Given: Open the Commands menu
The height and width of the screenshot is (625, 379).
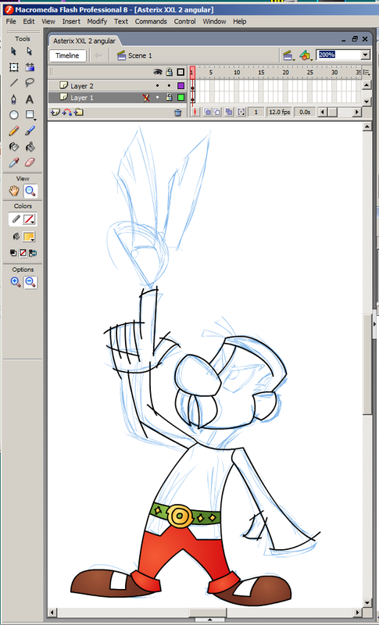Looking at the screenshot, I should click(x=151, y=22).
